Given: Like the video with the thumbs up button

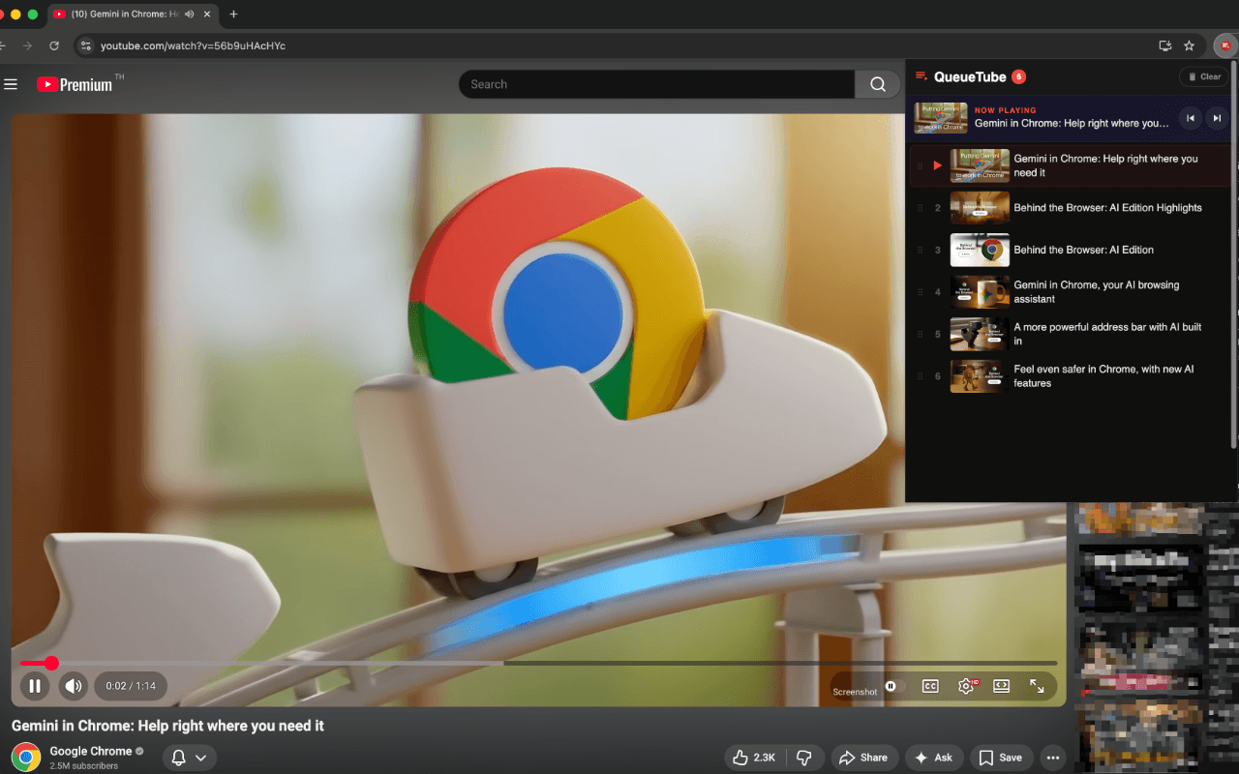Looking at the screenshot, I should 754,758.
